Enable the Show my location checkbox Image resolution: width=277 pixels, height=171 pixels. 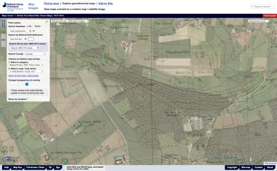click(x=29, y=99)
